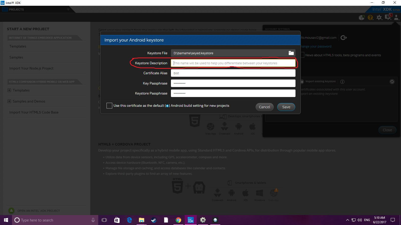The image size is (401, 225).
Task: Open the projects dropdown arrow
Action: 68,9
